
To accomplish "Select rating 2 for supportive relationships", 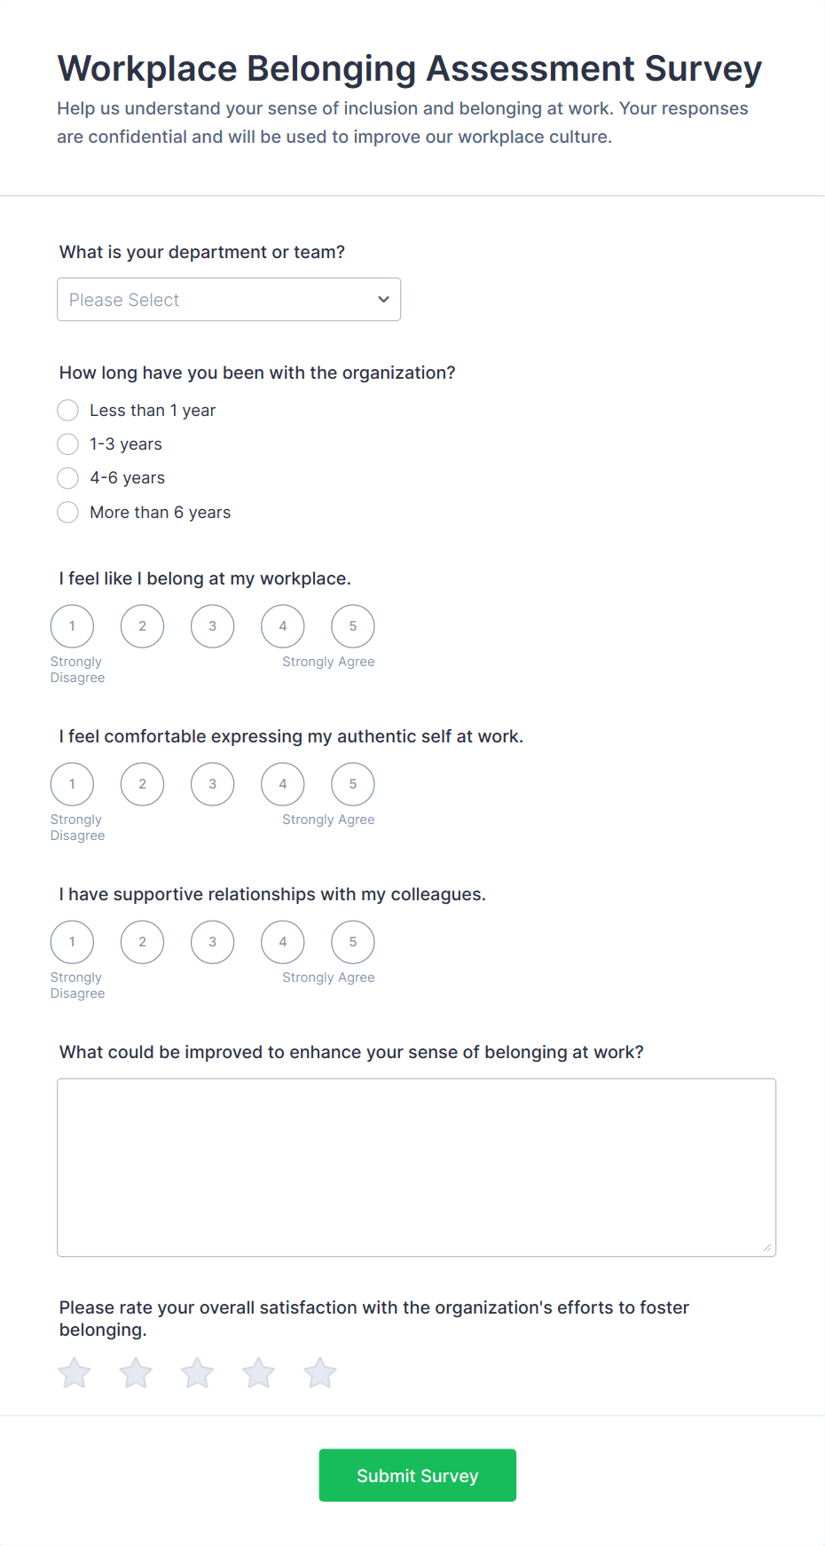I will [142, 942].
